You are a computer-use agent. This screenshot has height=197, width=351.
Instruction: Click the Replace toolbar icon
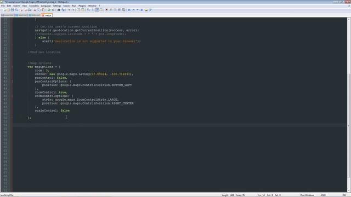[63, 10]
